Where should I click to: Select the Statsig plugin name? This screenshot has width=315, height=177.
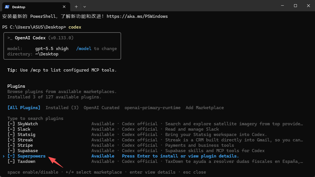(x=27, y=135)
